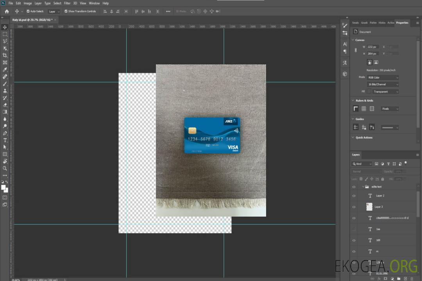Viewport: 422px width, 281px height.
Task: Switch to the Properties tab
Action: [402, 23]
